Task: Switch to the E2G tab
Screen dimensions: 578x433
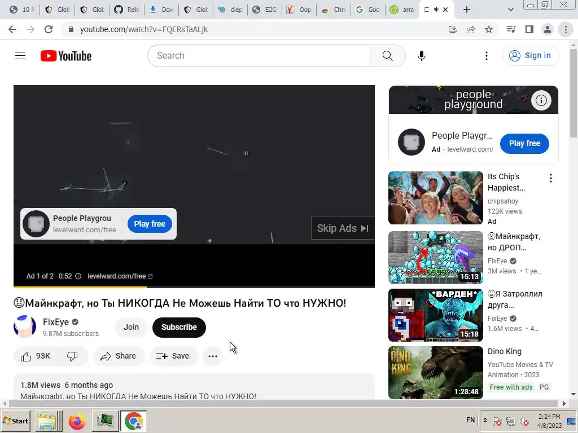Action: (x=264, y=10)
